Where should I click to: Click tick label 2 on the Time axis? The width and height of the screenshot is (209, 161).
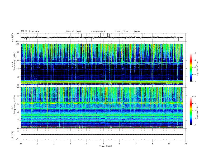[54, 144]
